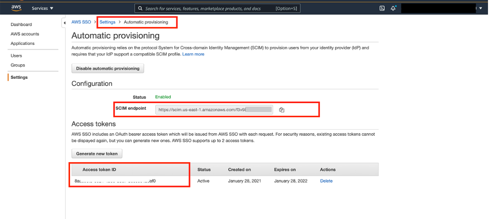Select the access token ID value

click(115, 181)
